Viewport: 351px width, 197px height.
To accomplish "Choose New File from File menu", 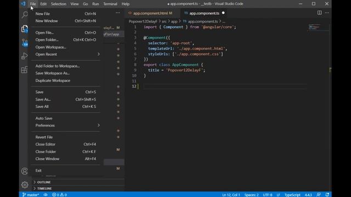I will [x=66, y=14].
